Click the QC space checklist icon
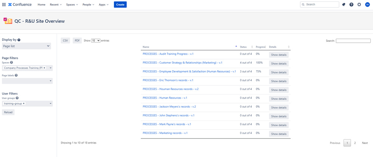The width and height of the screenshot is (373, 157). coord(8,21)
